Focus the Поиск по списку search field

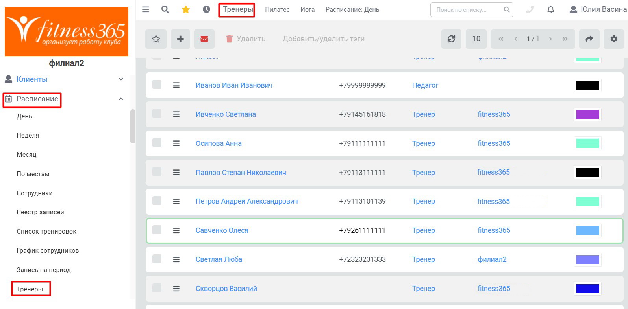click(x=472, y=10)
